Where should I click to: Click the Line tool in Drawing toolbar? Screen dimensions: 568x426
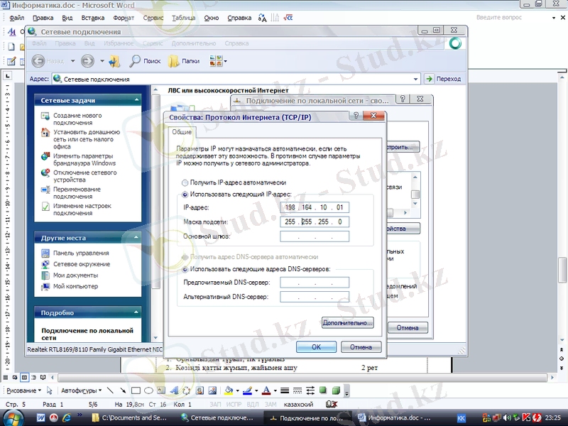(x=109, y=390)
